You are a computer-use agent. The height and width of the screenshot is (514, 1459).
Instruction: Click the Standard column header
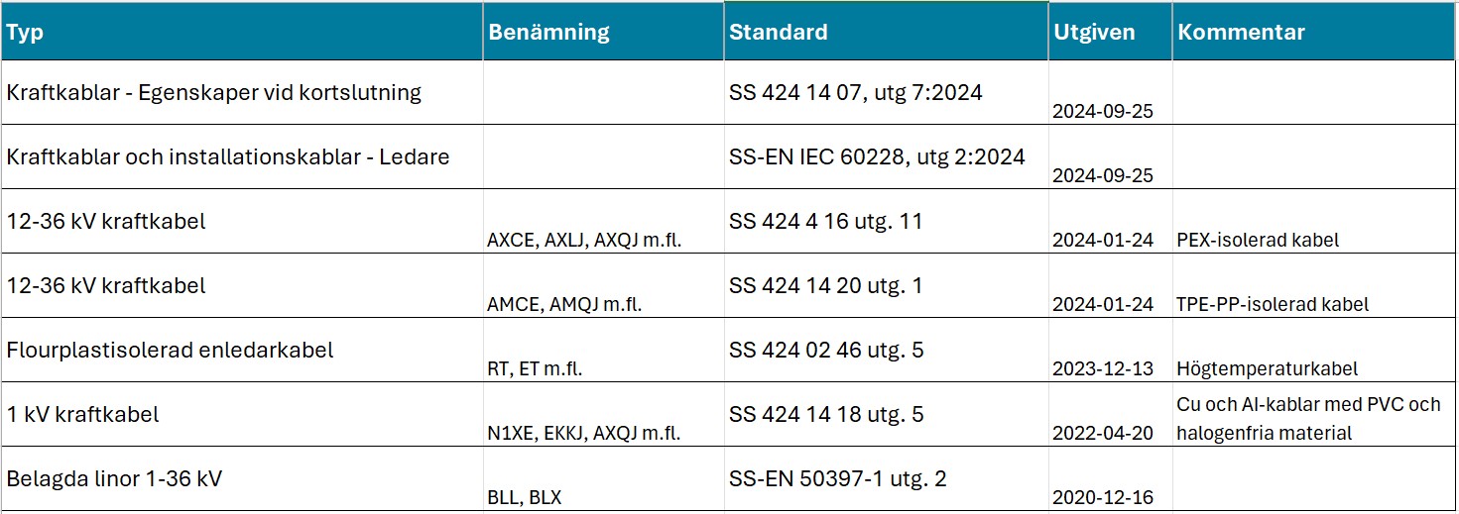(887, 32)
